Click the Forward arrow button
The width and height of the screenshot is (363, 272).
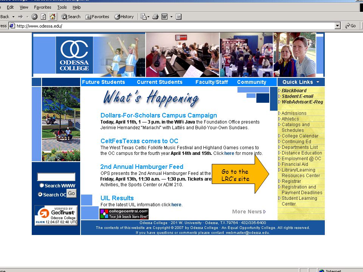click(20, 17)
